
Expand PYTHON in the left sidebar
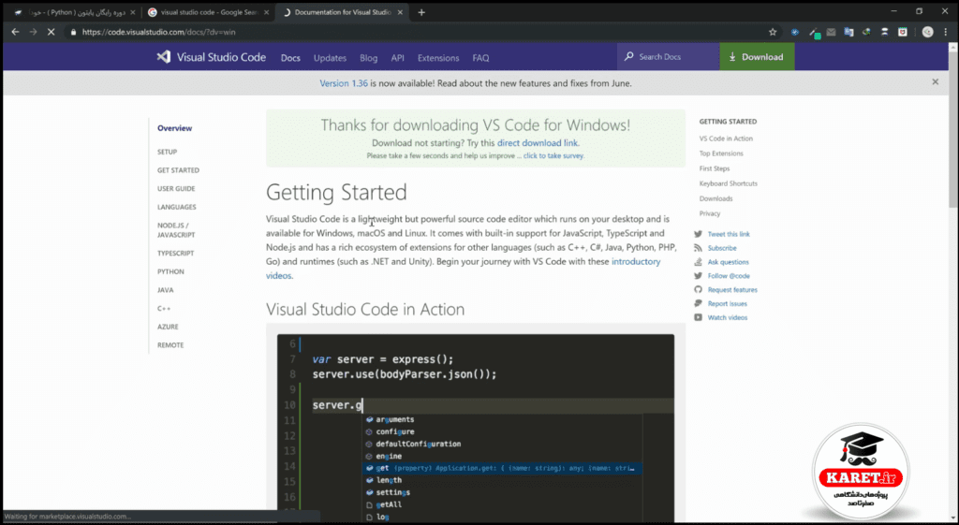pos(170,271)
